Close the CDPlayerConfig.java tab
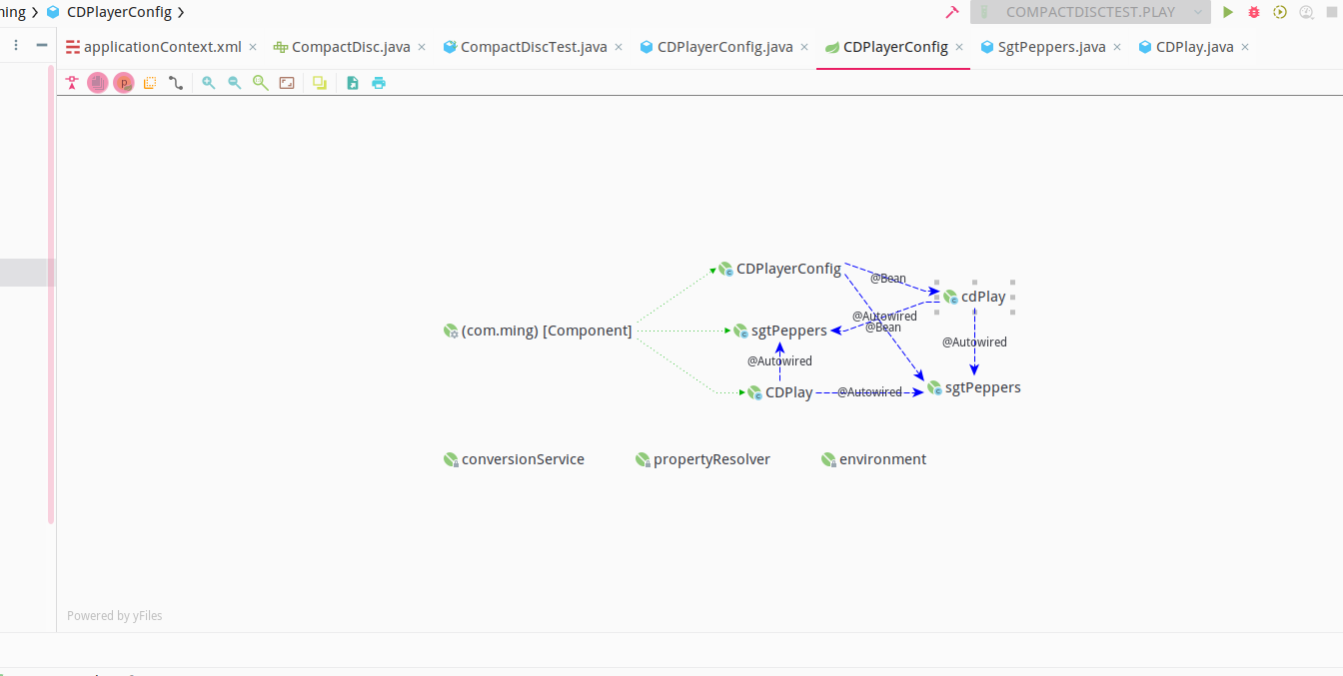 [804, 47]
